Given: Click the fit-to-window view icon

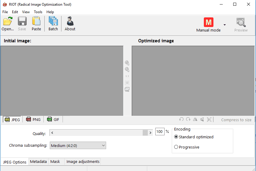Looking at the screenshot, I should pos(127,83).
